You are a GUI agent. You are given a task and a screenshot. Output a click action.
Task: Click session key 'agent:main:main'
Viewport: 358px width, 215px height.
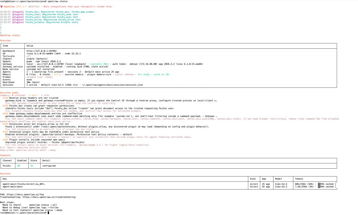[13, 187]
